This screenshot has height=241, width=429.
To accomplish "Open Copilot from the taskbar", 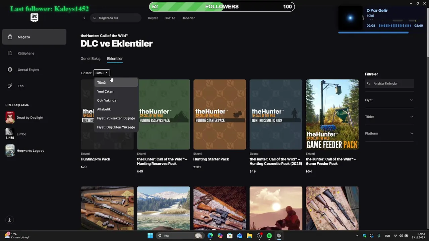I will (220, 236).
